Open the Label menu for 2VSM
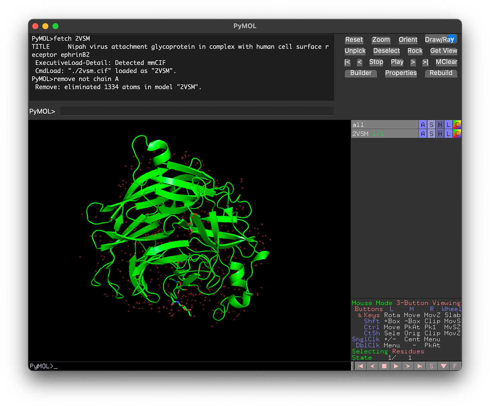The image size is (490, 408). tap(448, 134)
